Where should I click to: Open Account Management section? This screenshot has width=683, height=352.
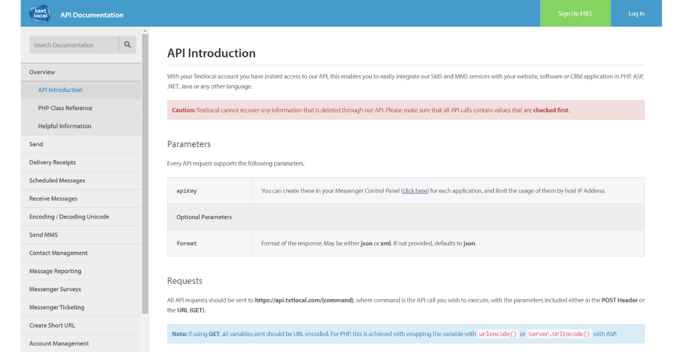(81, 343)
